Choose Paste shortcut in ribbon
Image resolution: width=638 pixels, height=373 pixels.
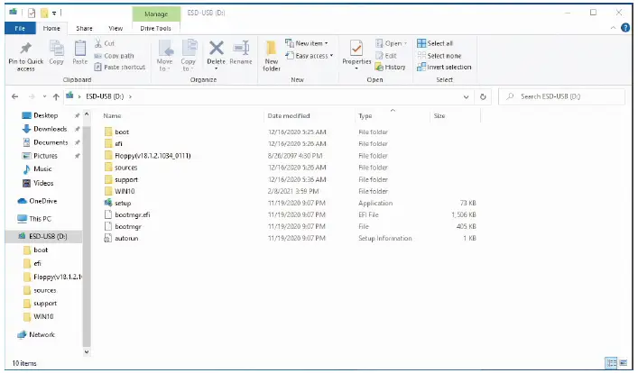120,67
